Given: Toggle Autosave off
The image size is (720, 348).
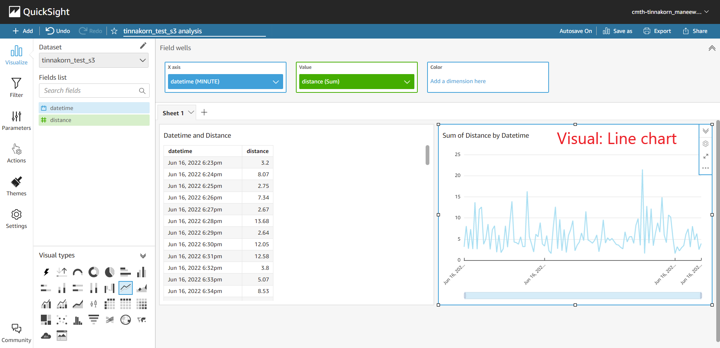Looking at the screenshot, I should 576,31.
